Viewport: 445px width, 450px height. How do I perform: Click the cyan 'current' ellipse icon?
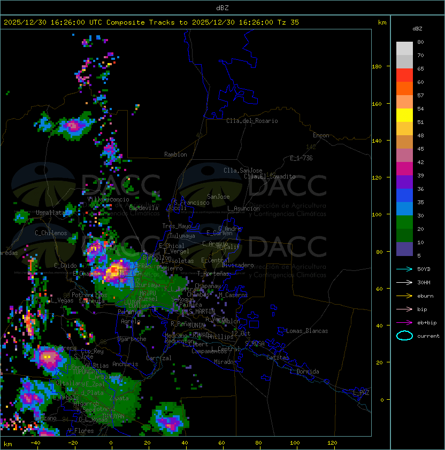(x=404, y=336)
